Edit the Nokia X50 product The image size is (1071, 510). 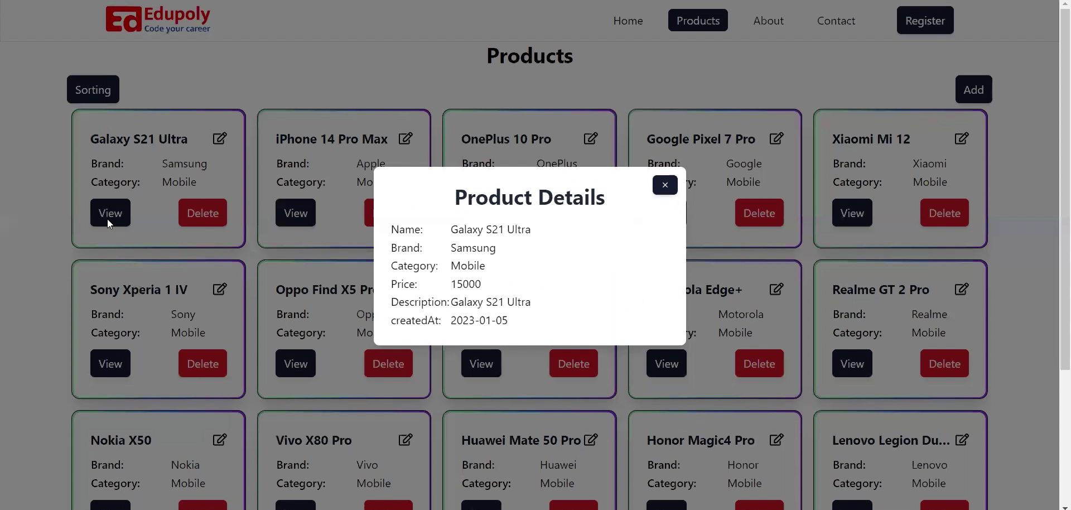pos(220,440)
